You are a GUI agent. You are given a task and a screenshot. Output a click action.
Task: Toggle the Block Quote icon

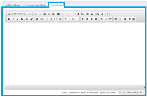[x=55, y=19]
